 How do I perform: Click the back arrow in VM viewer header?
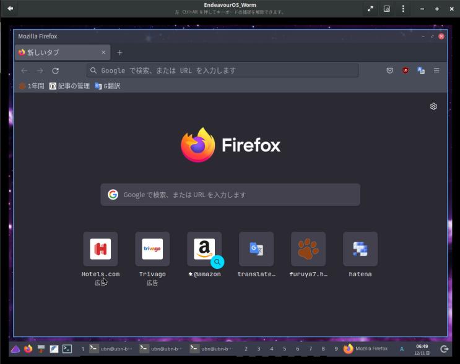[x=11, y=9]
